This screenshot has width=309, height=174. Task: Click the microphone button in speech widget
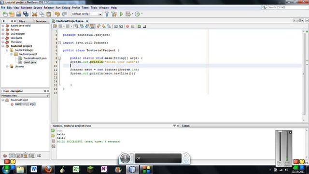tap(126, 158)
